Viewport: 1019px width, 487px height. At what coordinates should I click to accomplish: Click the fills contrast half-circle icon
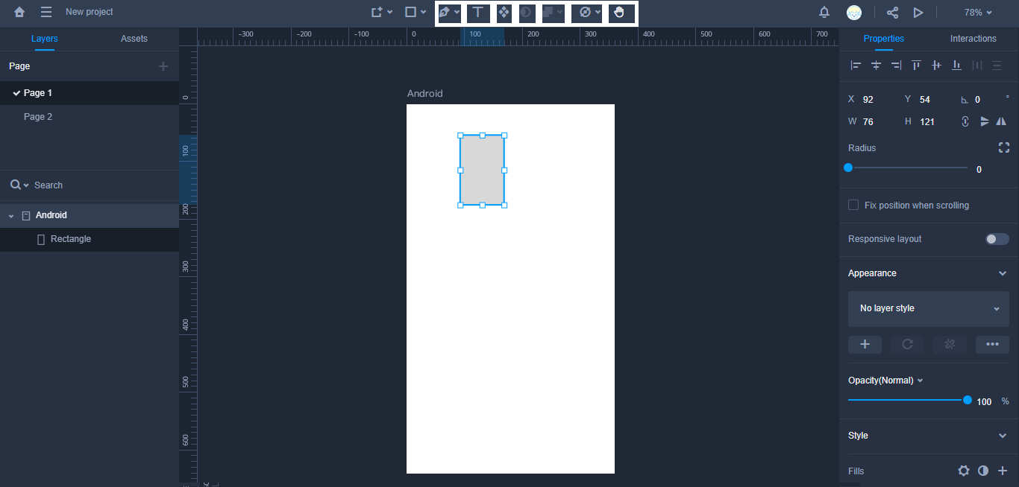tap(983, 471)
